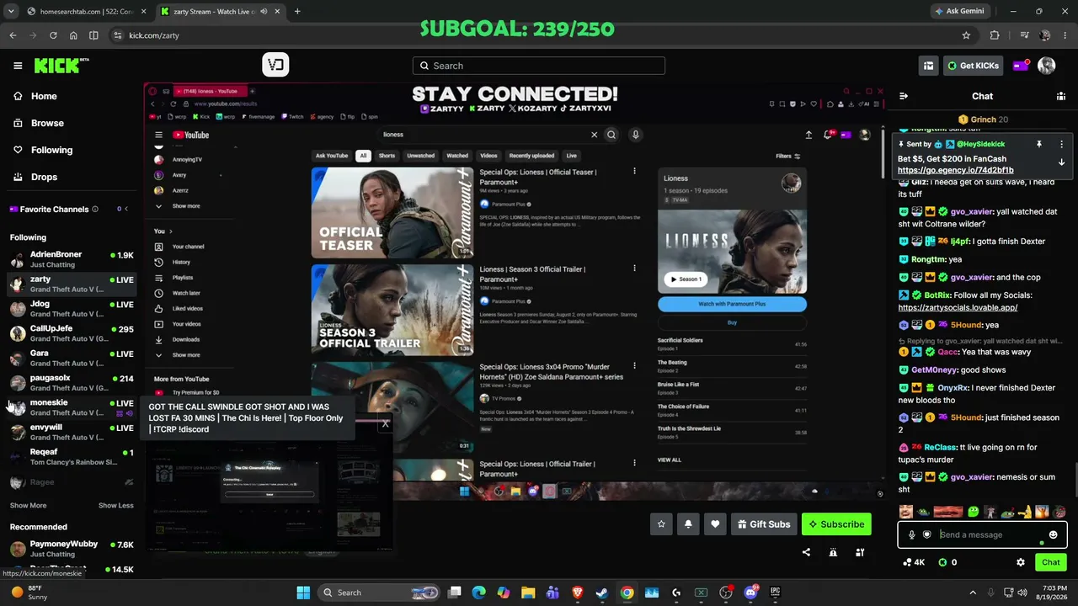Expand the pinned message arrow
Screen dimensions: 1078x606
(x=1061, y=162)
